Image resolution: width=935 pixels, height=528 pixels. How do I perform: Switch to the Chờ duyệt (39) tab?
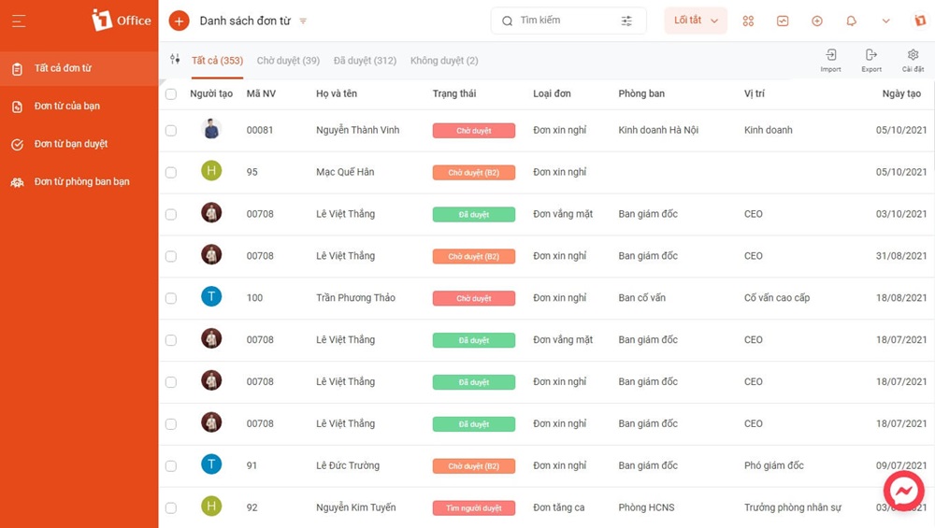288,61
